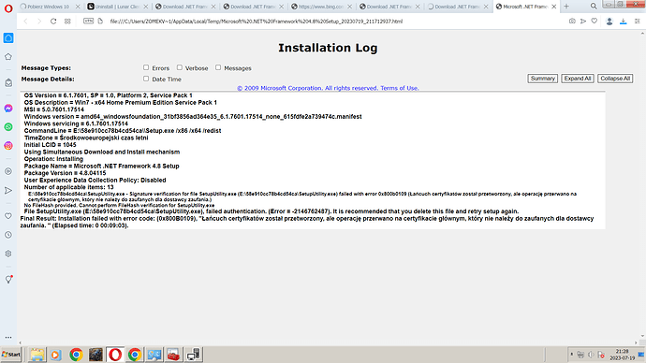Open the history clock icon in sidebar
Screen dimensions: 646x363
click(8, 235)
